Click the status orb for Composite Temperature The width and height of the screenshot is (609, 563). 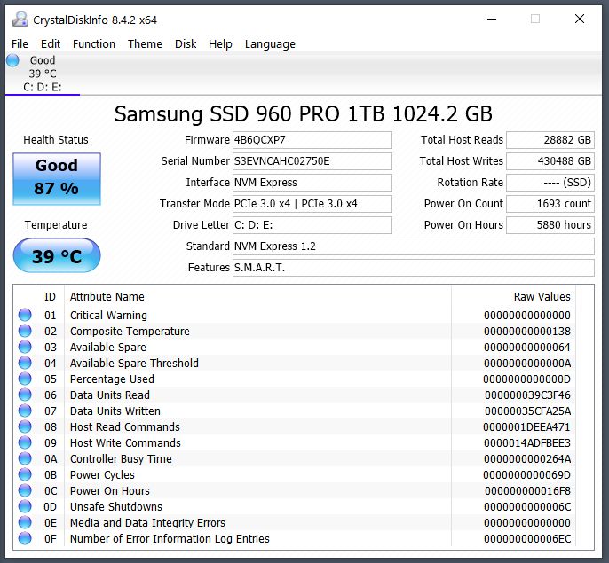tap(25, 332)
